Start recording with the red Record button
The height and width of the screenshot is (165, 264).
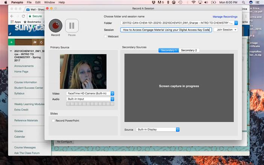56,25
